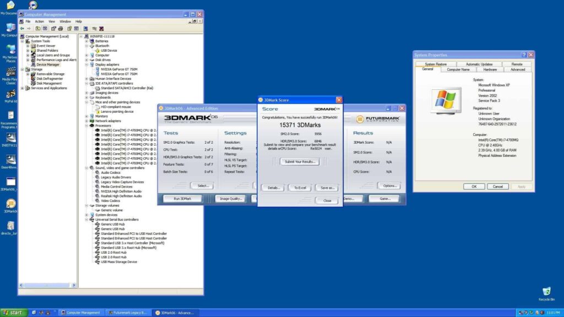Click the Game button in 3DMark06
The width and height of the screenshot is (564, 317).
coord(384,198)
